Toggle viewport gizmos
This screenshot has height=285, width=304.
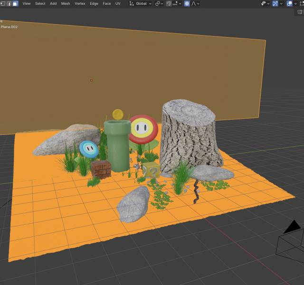tap(275, 3)
